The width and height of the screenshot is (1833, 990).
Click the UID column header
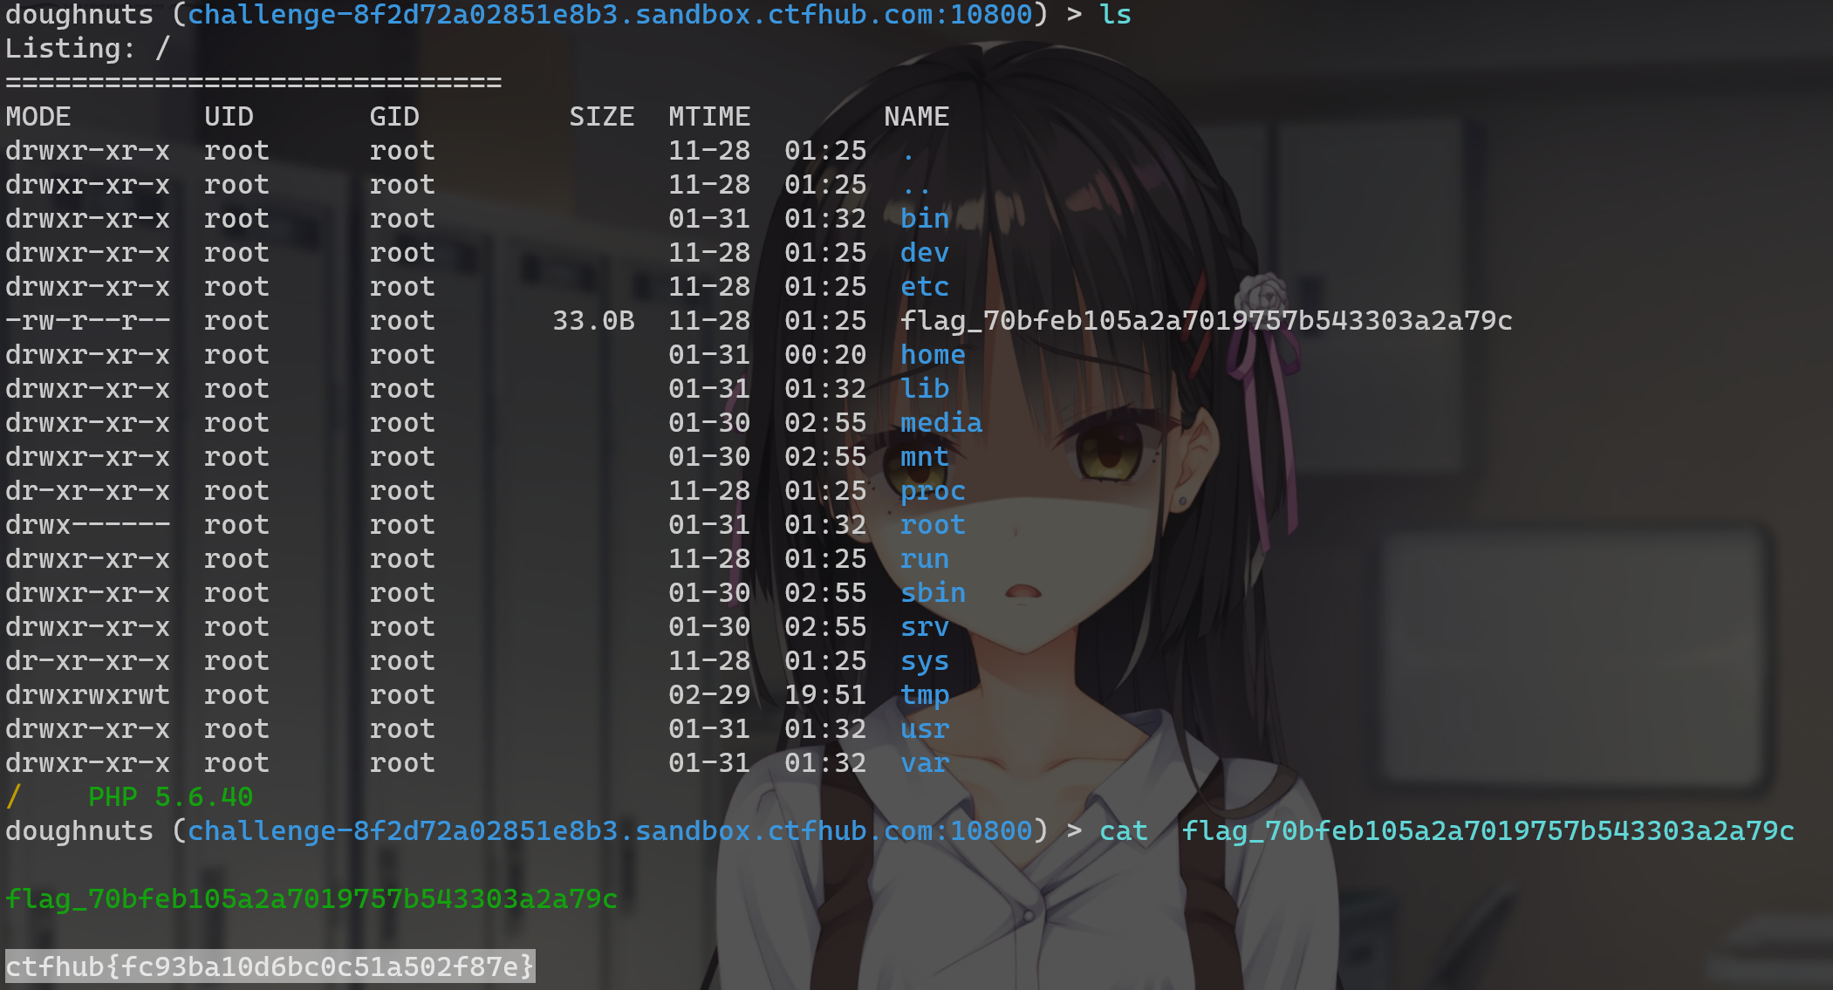(229, 117)
